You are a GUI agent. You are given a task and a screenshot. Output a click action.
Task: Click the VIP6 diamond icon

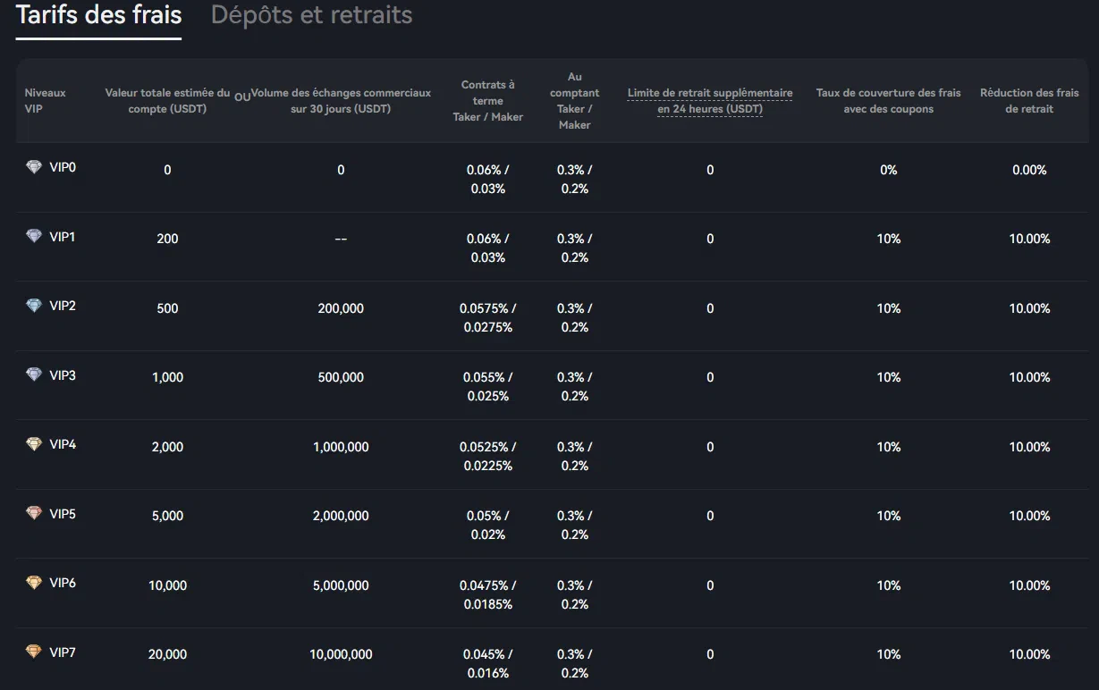point(34,583)
